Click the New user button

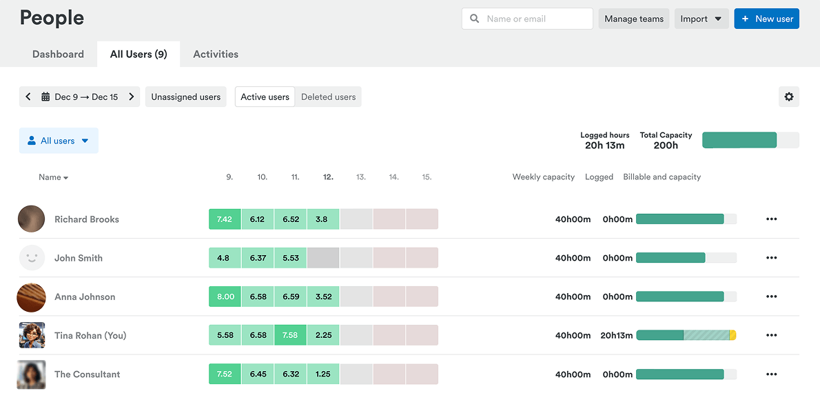point(766,19)
